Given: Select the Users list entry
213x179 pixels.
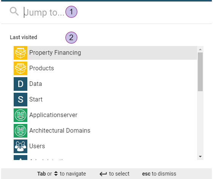Looking at the screenshot, I should tap(105, 146).
